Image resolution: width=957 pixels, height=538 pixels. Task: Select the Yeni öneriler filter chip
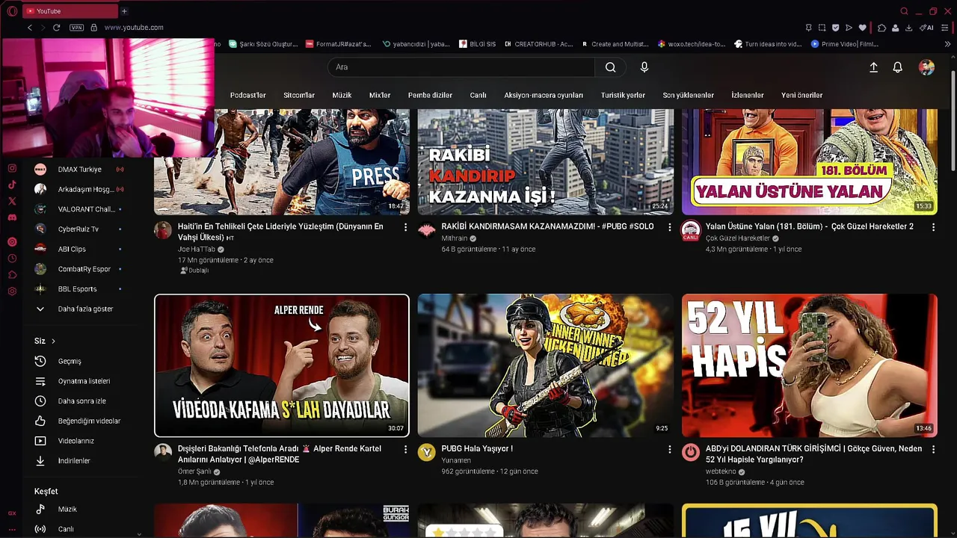(801, 96)
